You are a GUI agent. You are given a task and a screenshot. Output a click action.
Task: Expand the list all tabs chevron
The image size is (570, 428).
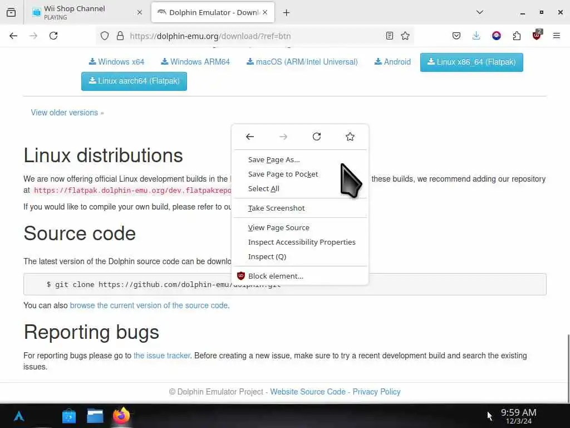480,12
